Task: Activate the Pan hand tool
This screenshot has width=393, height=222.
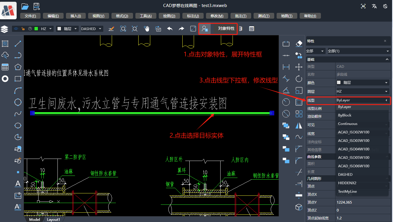Action: pyautogui.click(x=147, y=29)
